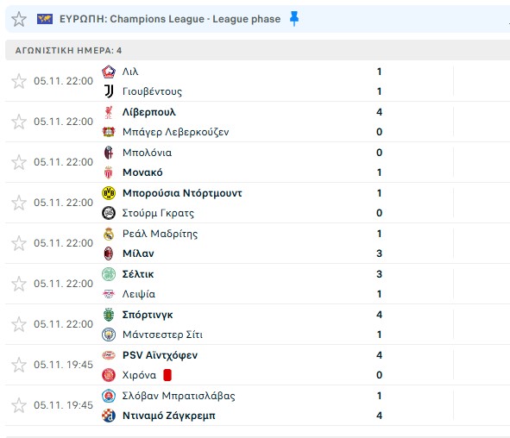Toggle favorite star for Champions League header
This screenshot has height=438, width=510.
(x=19, y=19)
